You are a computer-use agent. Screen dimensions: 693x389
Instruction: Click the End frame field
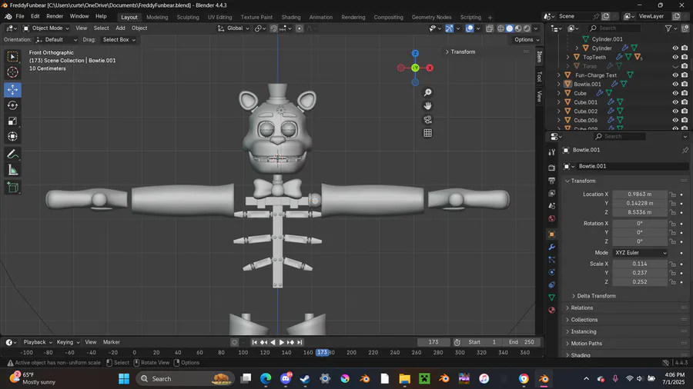(522, 342)
